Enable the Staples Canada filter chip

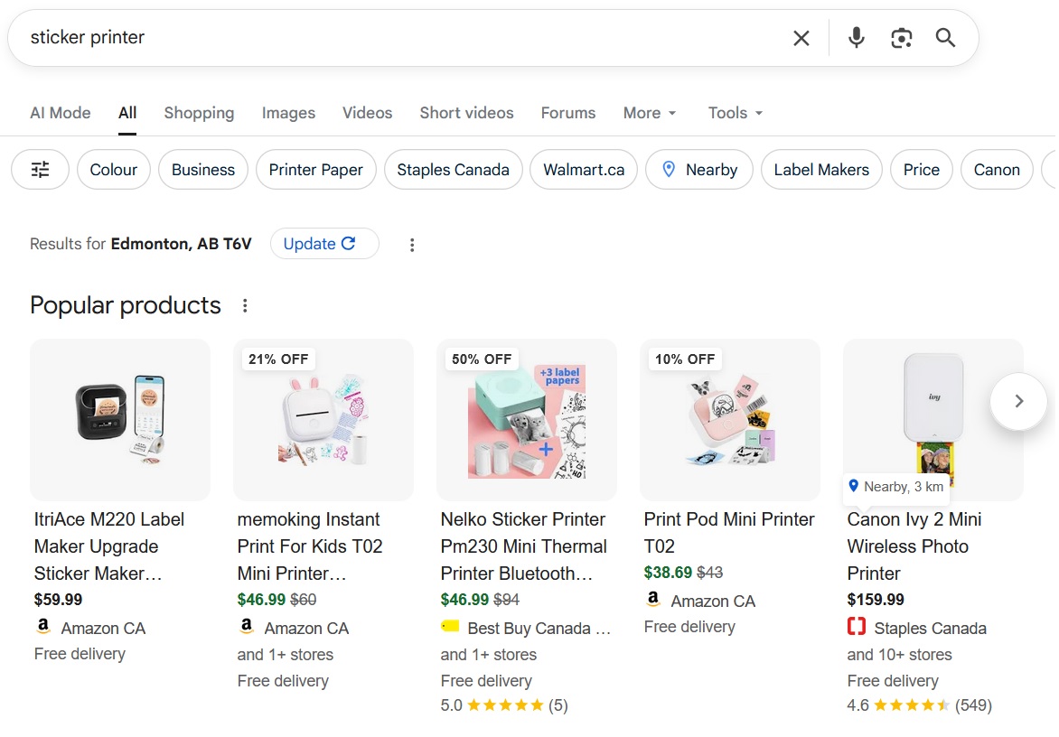click(x=453, y=170)
